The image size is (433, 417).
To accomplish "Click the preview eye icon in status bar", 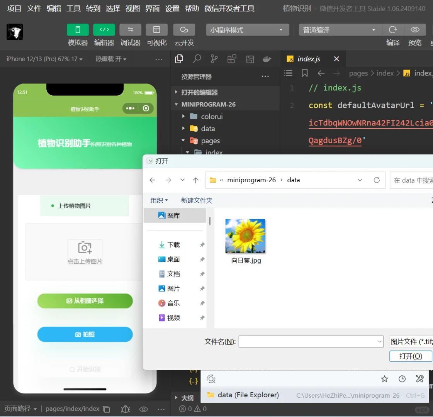I will coord(143,409).
